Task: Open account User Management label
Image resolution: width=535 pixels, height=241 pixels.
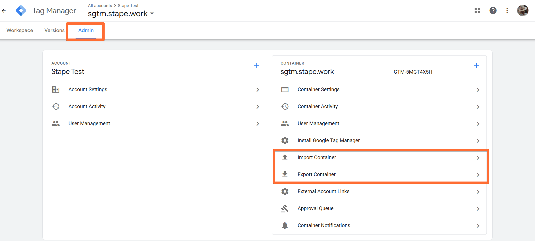Action: 89,123
